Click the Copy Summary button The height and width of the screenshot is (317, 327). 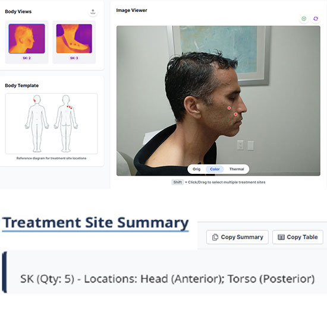pos(237,237)
